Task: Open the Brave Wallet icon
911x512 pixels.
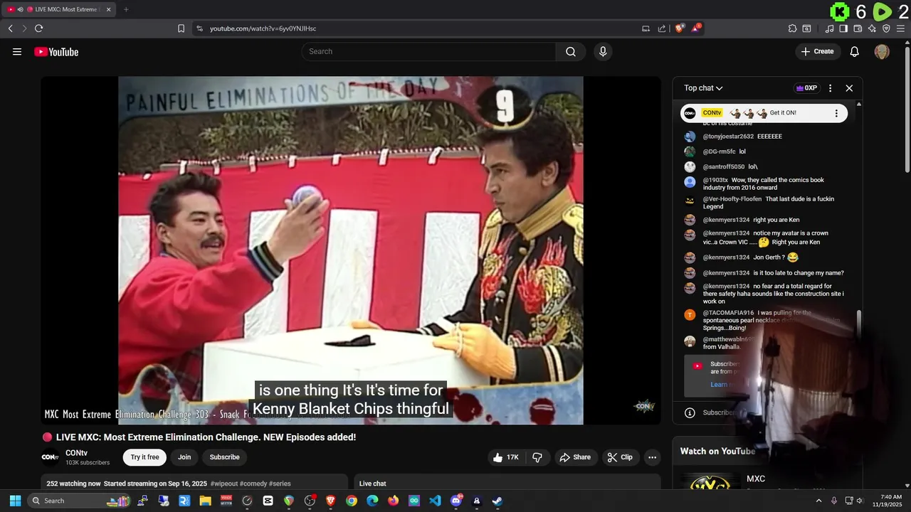Action: pos(858,28)
